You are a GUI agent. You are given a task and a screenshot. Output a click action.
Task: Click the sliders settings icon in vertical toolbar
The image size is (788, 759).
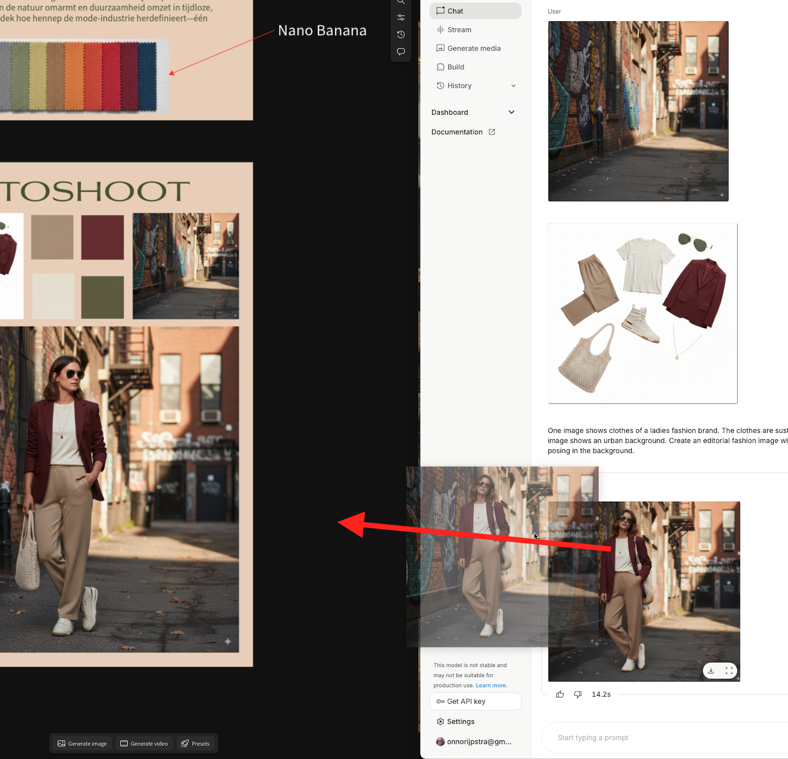coord(401,18)
